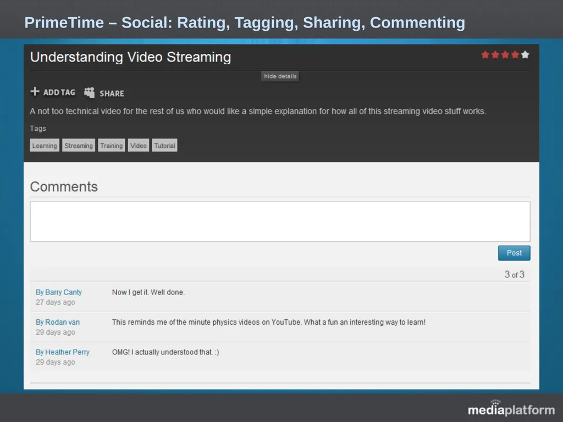563x422 pixels.
Task: Click inside the comment text box
Action: (280, 221)
